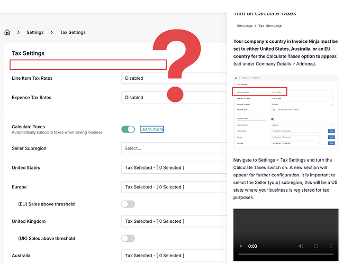Open help video more options menu
The height and width of the screenshot is (264, 343).
coord(331,246)
